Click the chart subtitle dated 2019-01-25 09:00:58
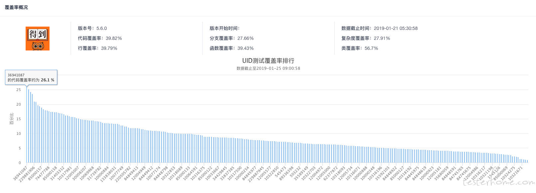Viewport: 536px width, 193px height. (268, 68)
